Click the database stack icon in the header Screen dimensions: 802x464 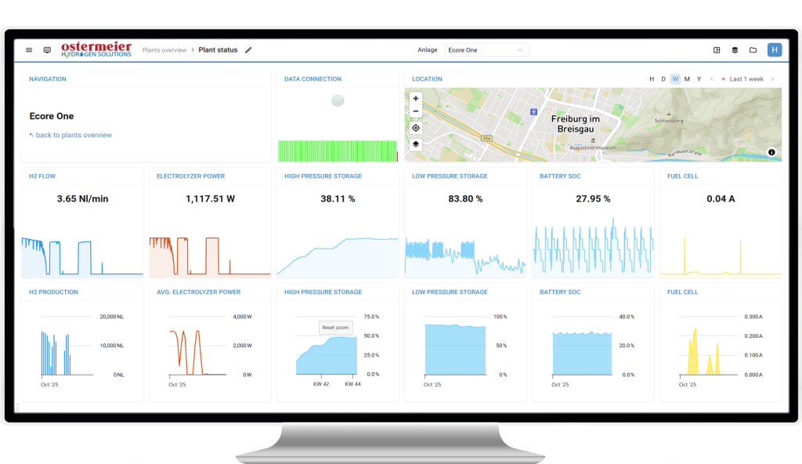pos(735,50)
